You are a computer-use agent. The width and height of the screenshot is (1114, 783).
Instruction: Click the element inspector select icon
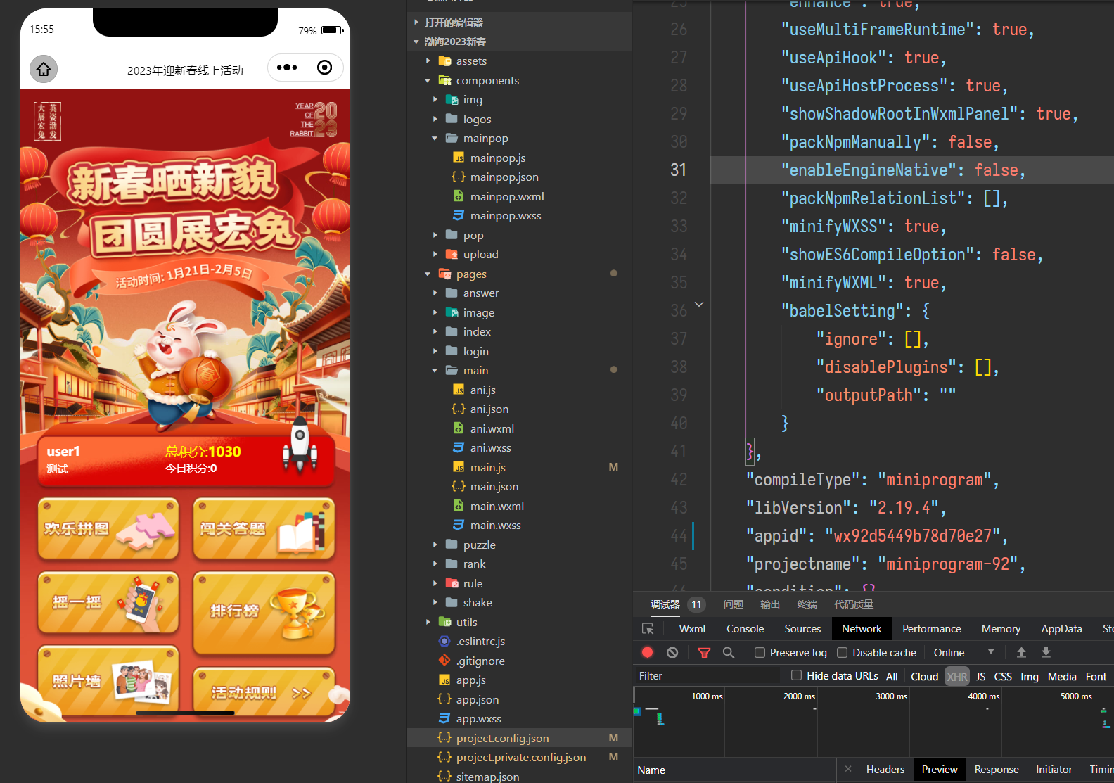pyautogui.click(x=648, y=628)
